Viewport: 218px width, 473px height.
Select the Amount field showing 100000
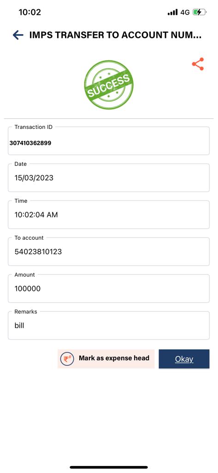coord(109,288)
